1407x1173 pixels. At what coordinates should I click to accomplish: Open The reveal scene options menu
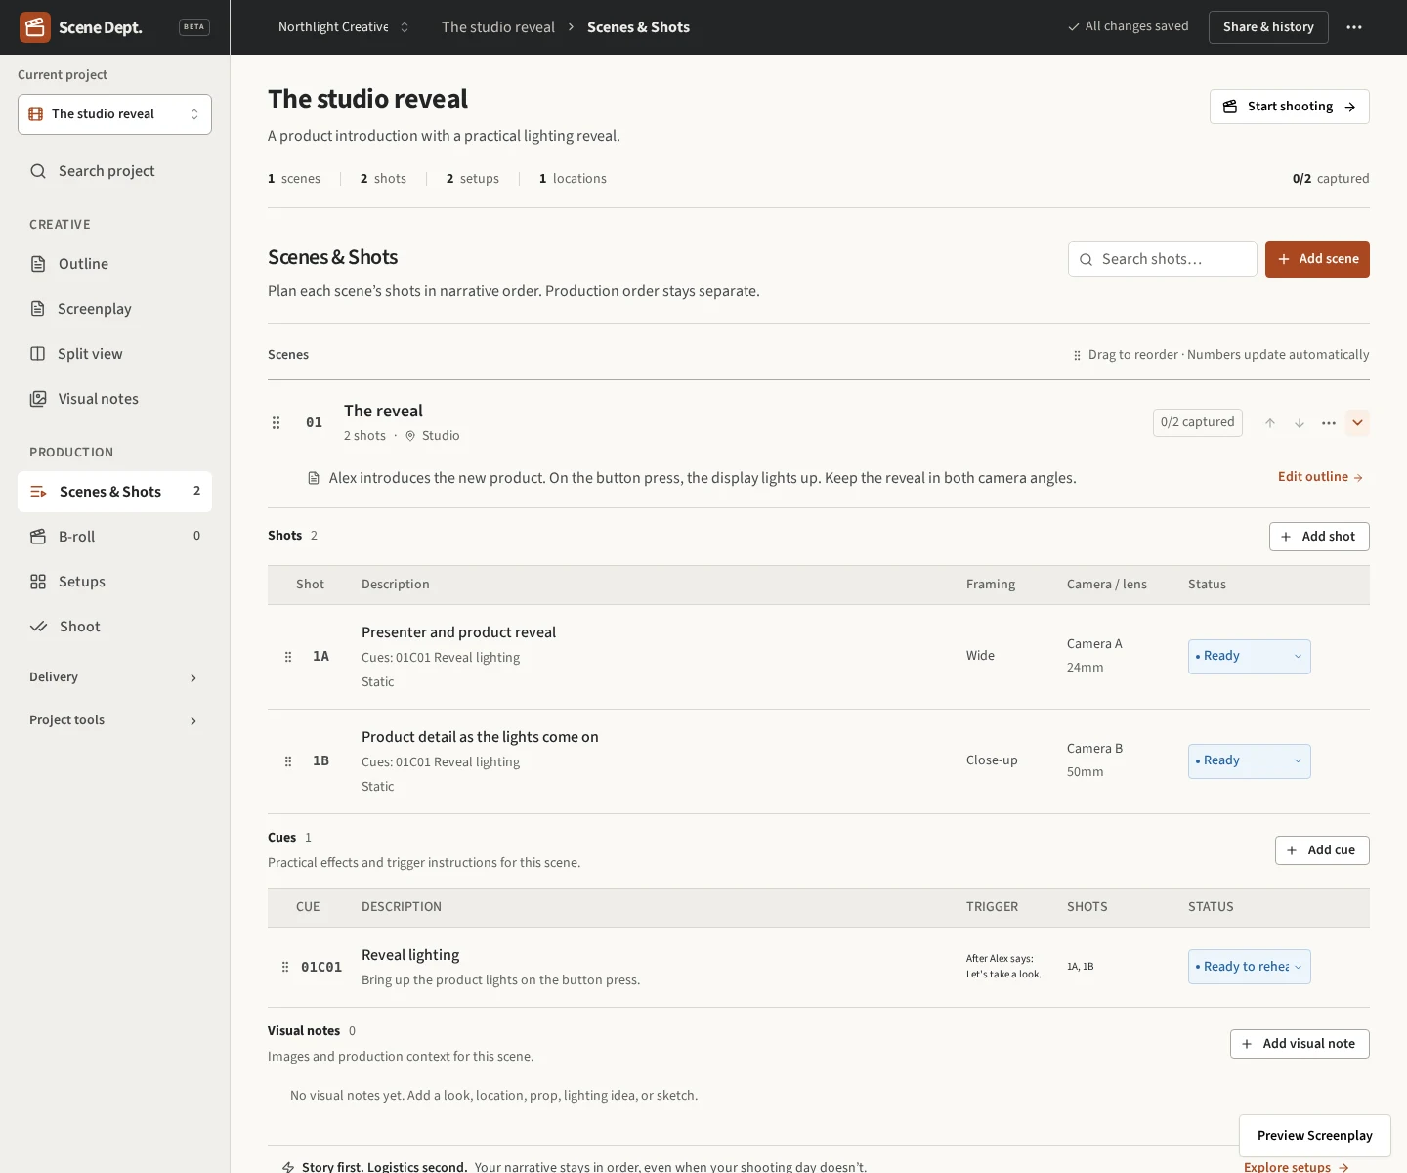coord(1329,423)
